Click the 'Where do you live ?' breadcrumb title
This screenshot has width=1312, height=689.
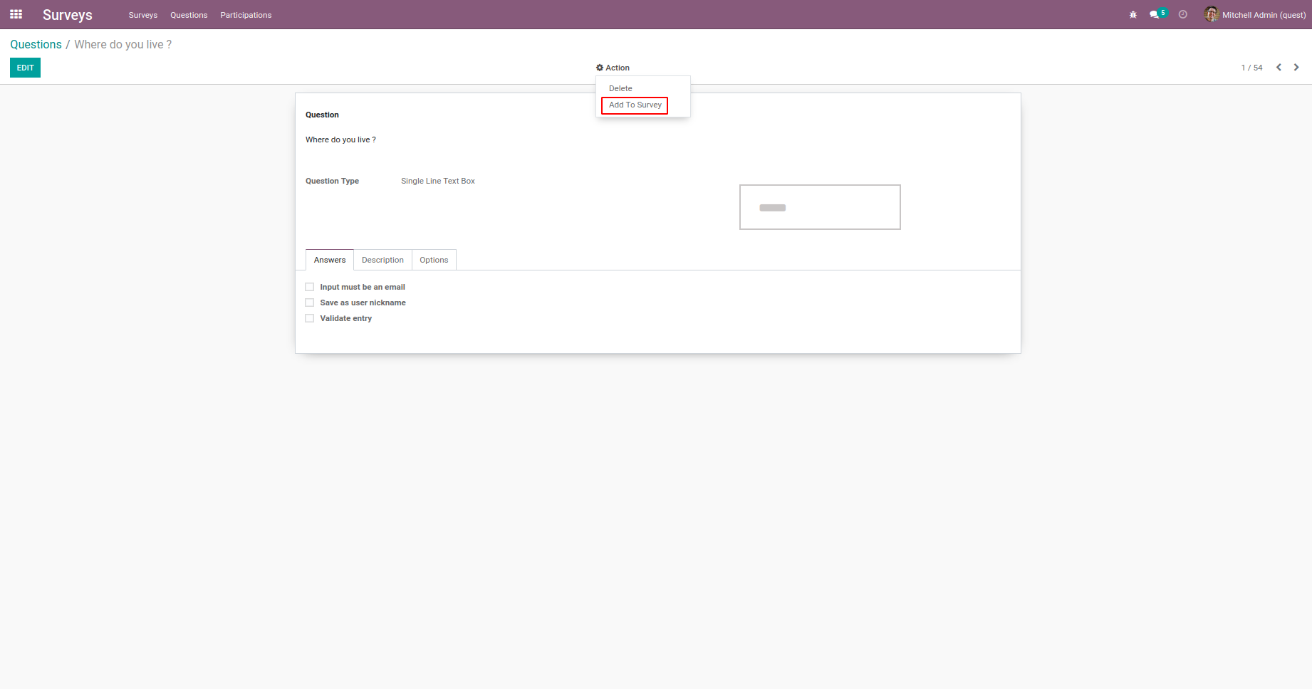coord(123,44)
